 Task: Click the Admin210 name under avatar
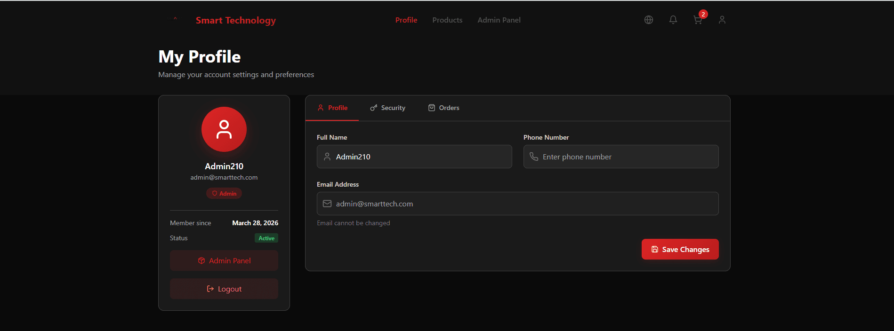(224, 166)
